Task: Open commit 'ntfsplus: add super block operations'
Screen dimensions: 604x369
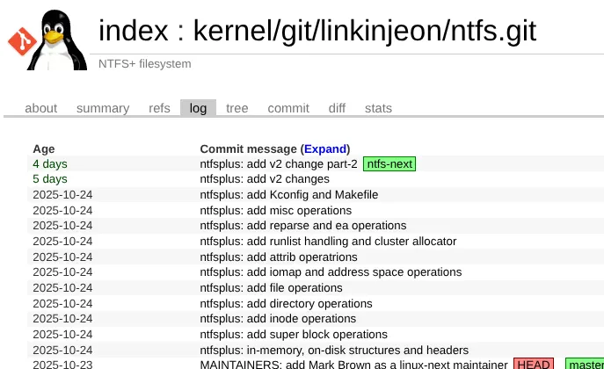Action: 293,335
